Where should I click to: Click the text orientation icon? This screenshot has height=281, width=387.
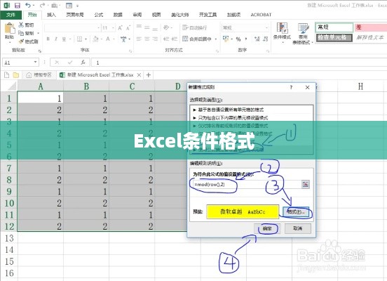point(166,27)
